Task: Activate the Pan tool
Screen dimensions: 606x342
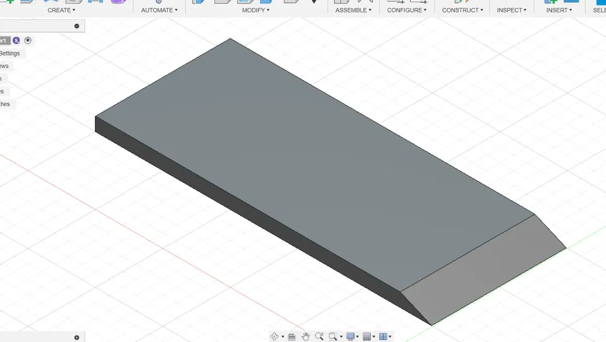Action: point(305,335)
